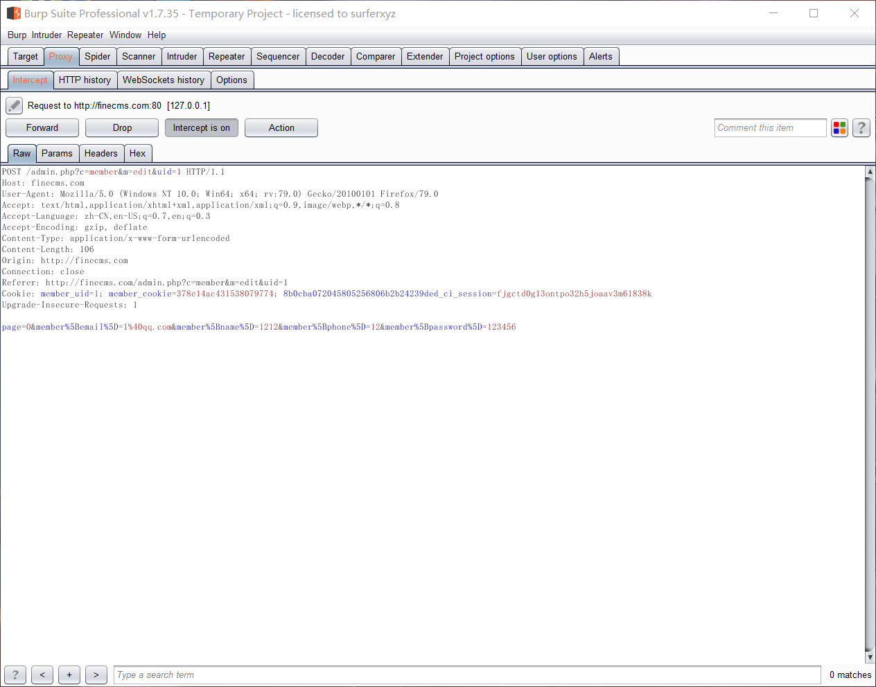This screenshot has width=876, height=687.
Task: Click the POST body starting with page=0
Action: tap(259, 327)
